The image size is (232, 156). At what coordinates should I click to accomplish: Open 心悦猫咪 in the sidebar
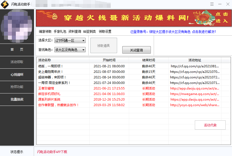tap(17, 74)
